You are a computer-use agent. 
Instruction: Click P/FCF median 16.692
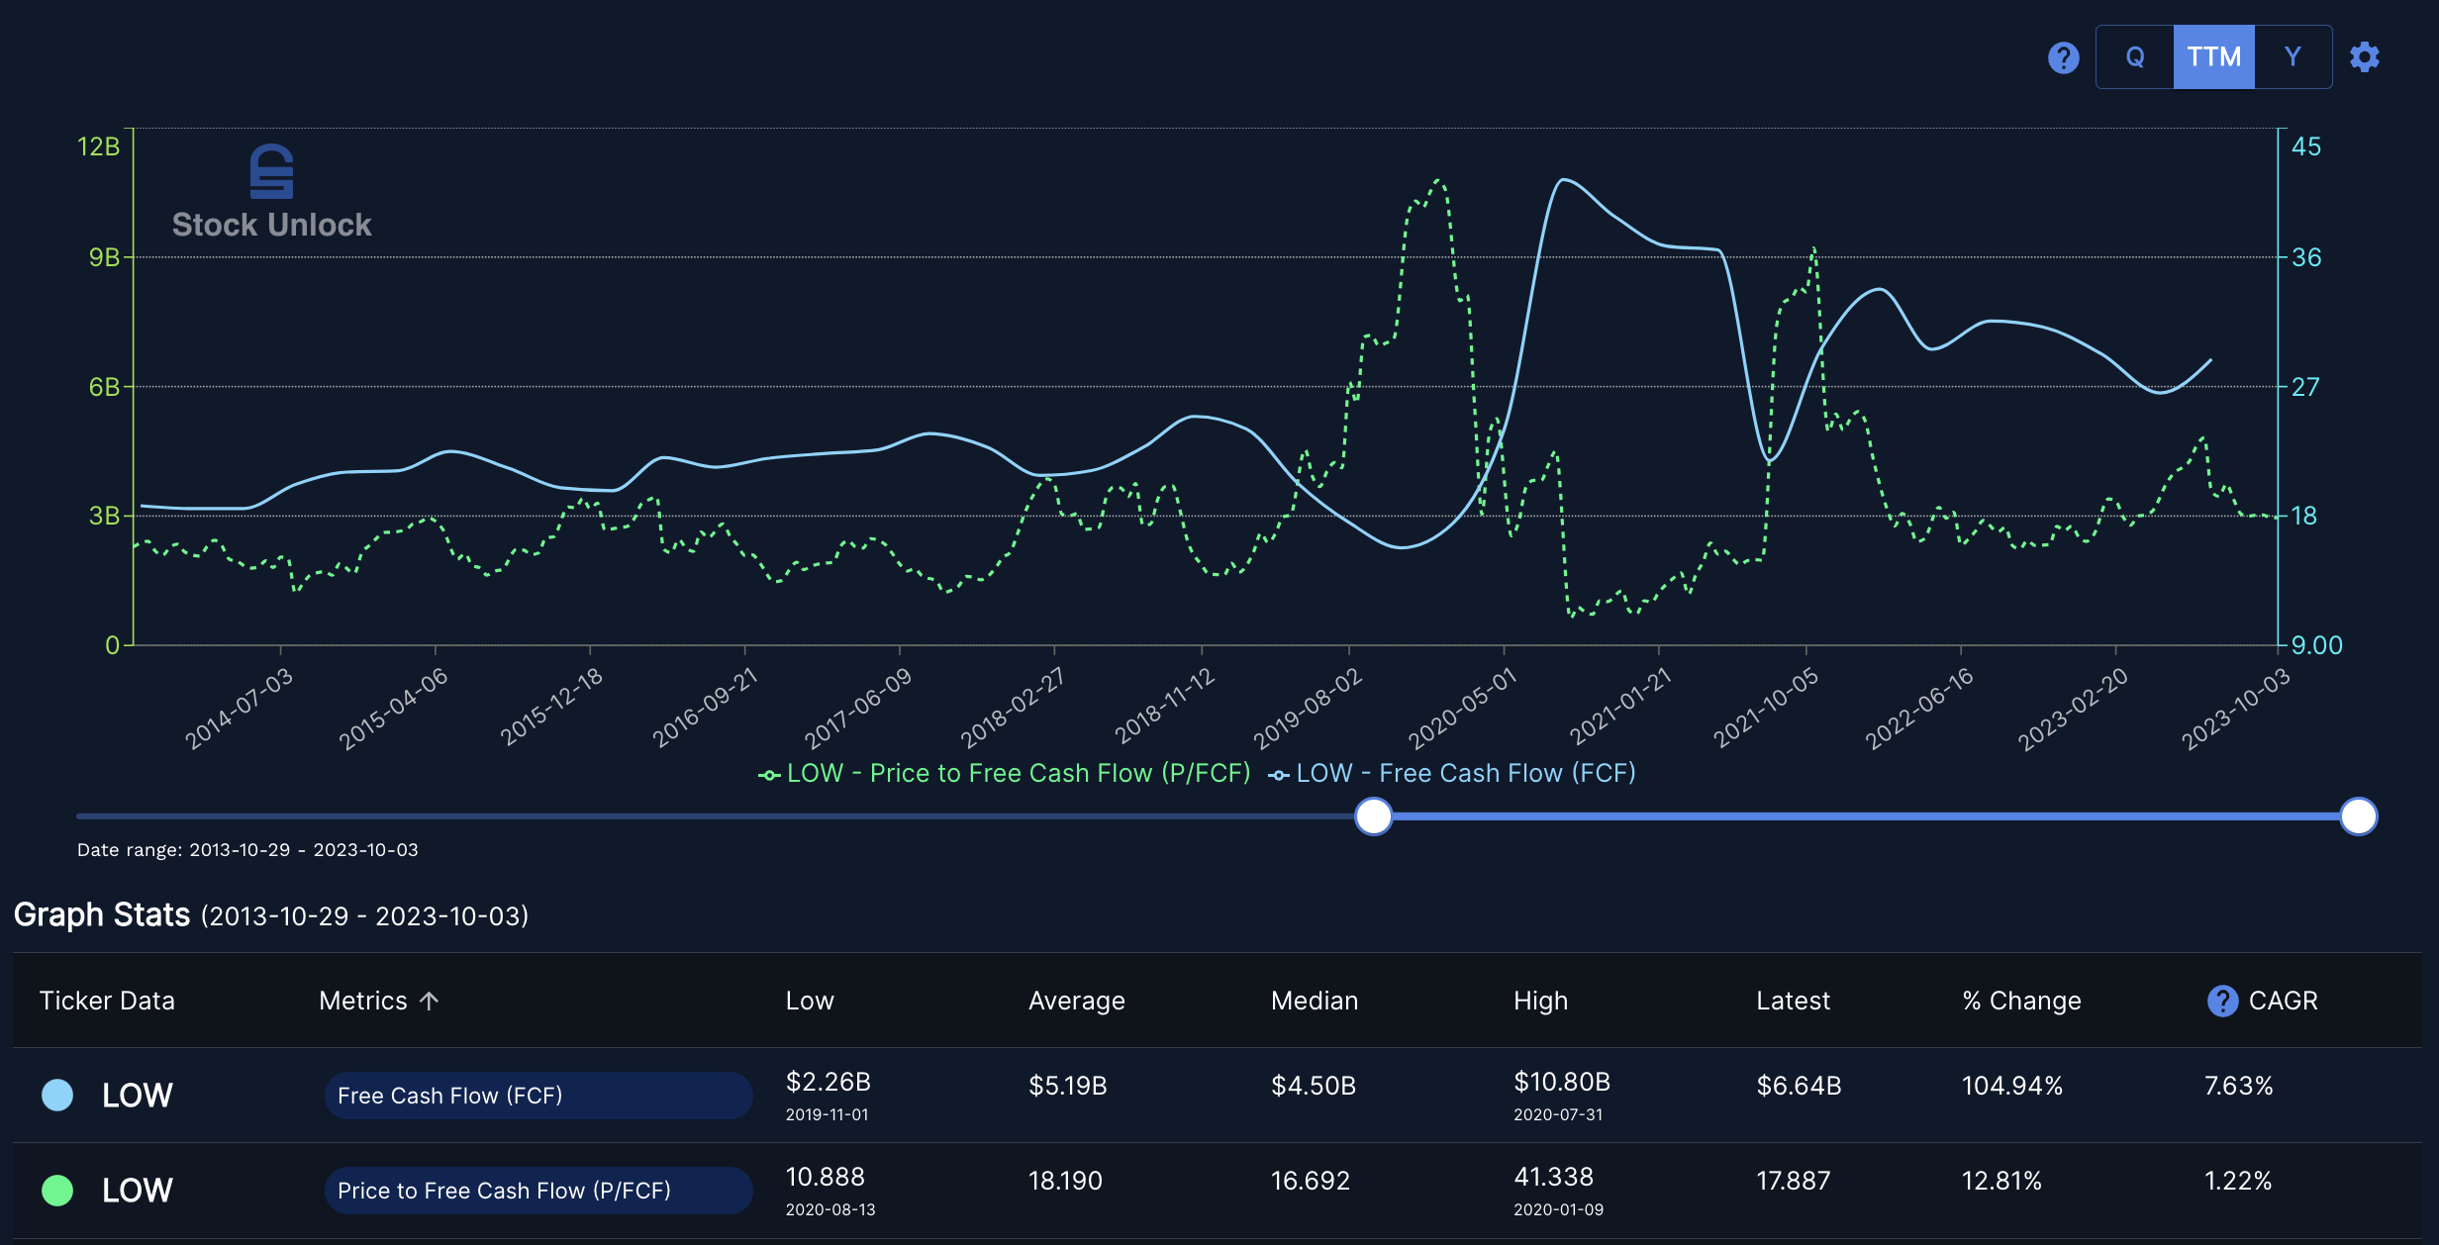(x=1311, y=1181)
